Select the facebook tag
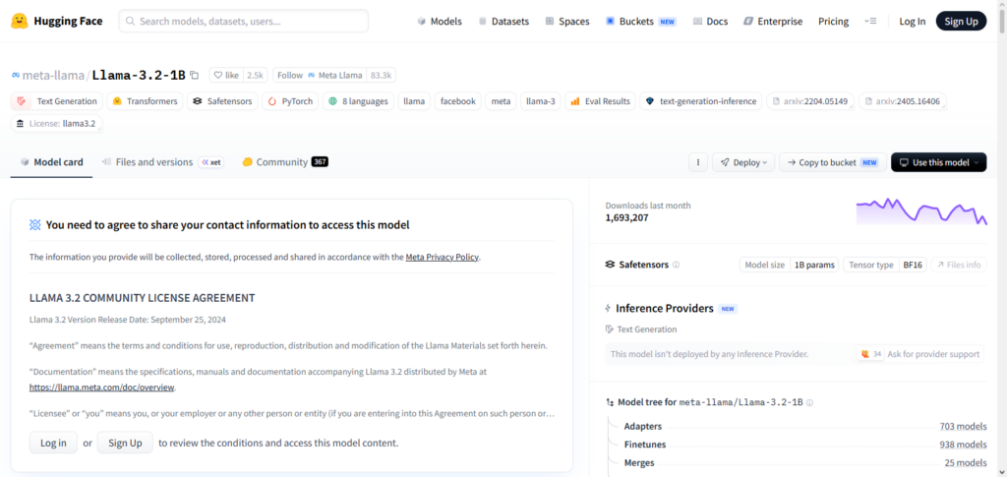This screenshot has width=1007, height=477. (458, 101)
